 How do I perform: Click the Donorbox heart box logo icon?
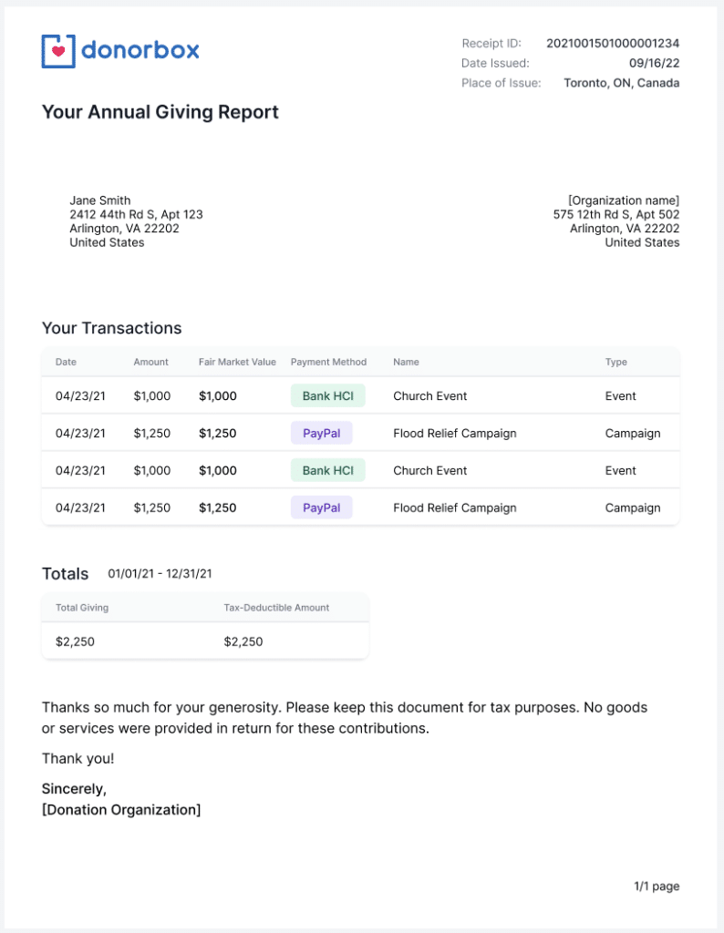pyautogui.click(x=58, y=51)
